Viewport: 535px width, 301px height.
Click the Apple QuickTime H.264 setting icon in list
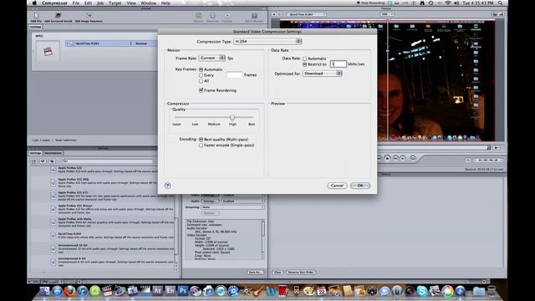click(x=53, y=236)
